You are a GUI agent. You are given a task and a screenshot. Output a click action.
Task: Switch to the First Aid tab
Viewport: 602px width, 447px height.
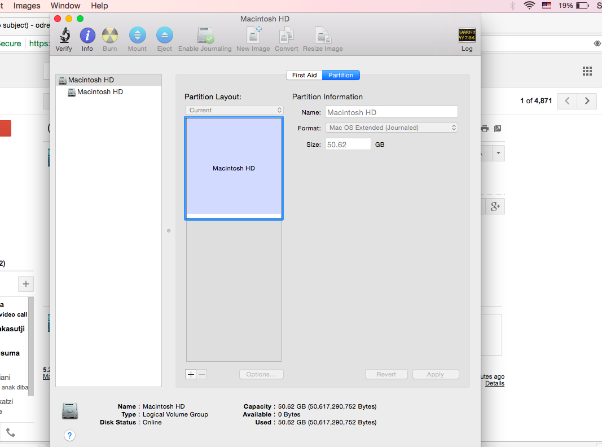pos(305,75)
